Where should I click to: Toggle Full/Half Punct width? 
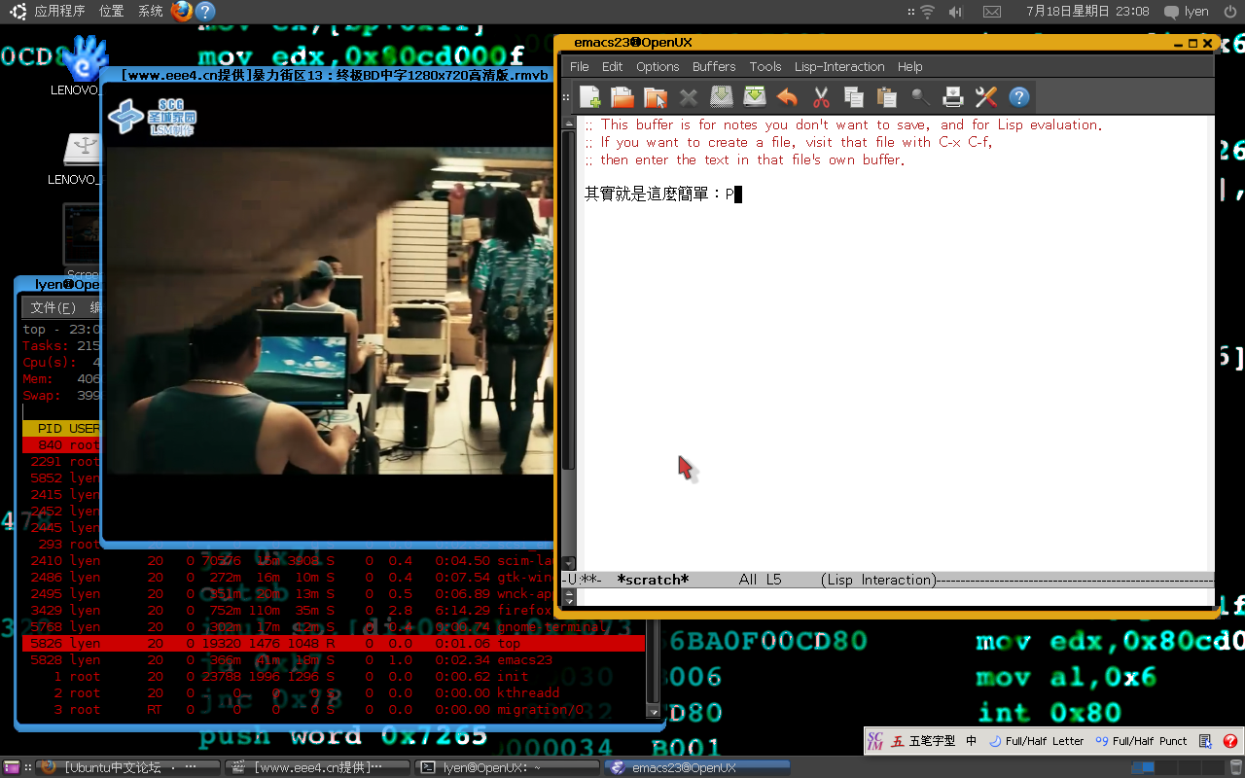pyautogui.click(x=1141, y=741)
